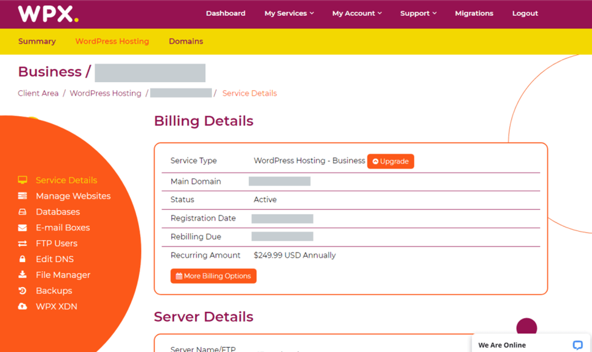The image size is (592, 352).
Task: Click the WPX XDN cloud icon
Action: (22, 306)
